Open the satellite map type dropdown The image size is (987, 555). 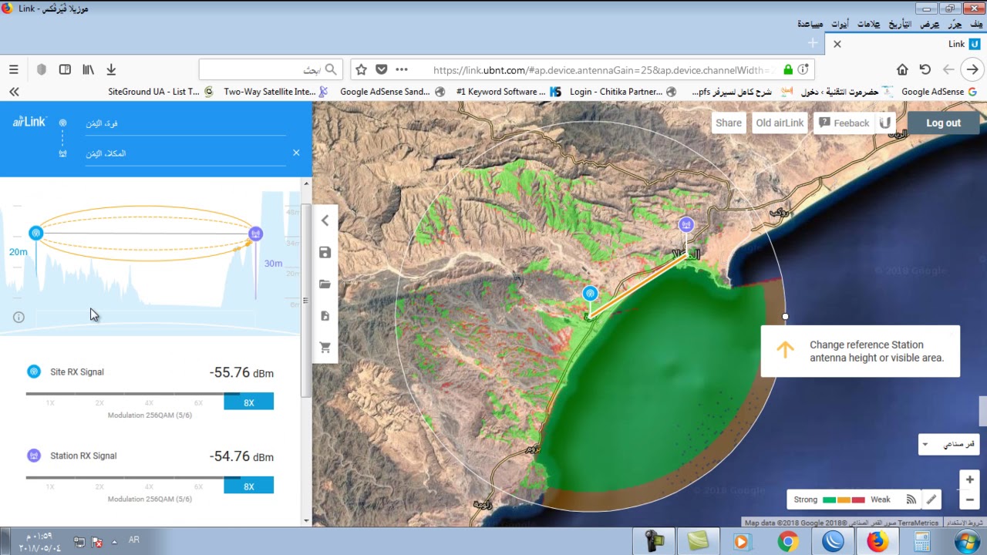(949, 444)
